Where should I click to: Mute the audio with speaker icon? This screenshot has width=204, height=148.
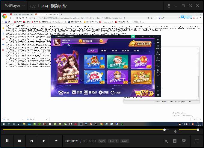pyautogui.click(x=176, y=131)
